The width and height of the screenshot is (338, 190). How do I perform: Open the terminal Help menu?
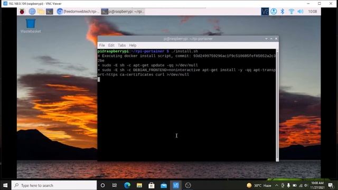point(133,45)
